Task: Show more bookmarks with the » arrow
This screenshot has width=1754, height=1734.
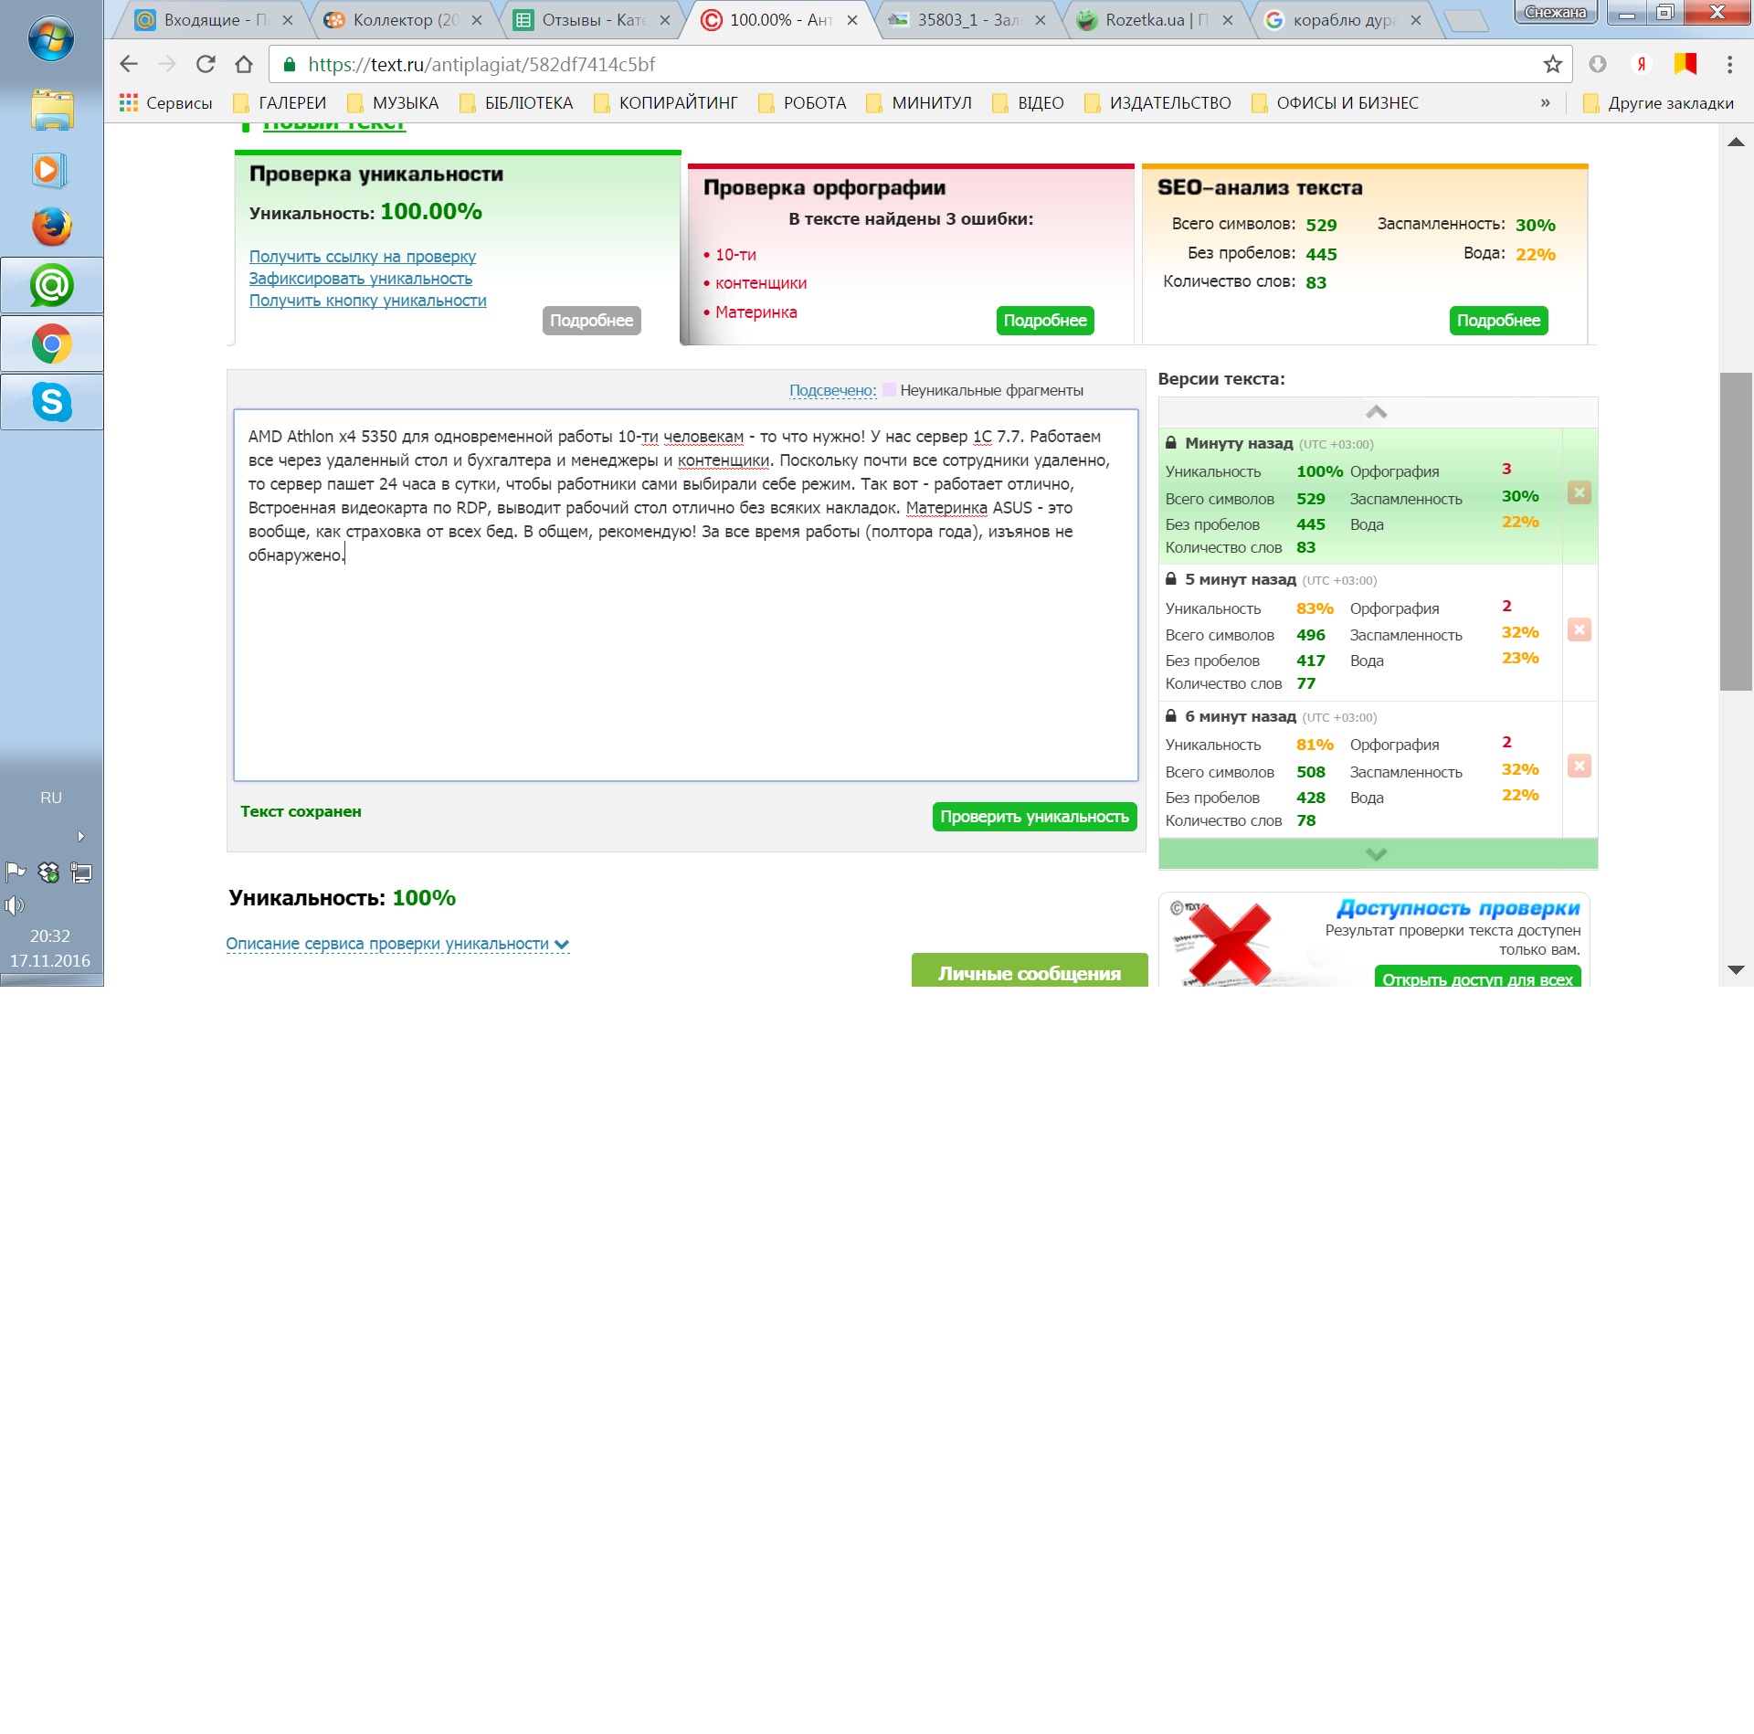Action: [1545, 103]
